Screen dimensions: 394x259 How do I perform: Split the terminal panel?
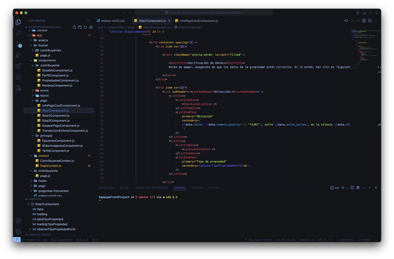(352, 188)
